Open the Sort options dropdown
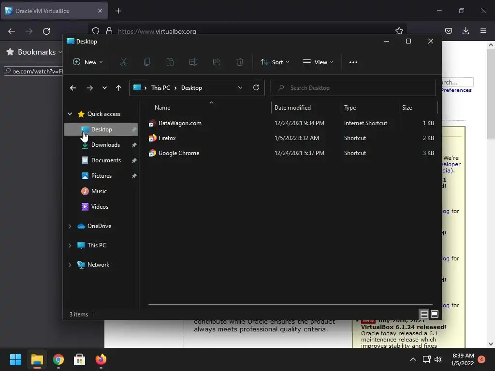Image resolution: width=495 pixels, height=371 pixels. click(275, 62)
